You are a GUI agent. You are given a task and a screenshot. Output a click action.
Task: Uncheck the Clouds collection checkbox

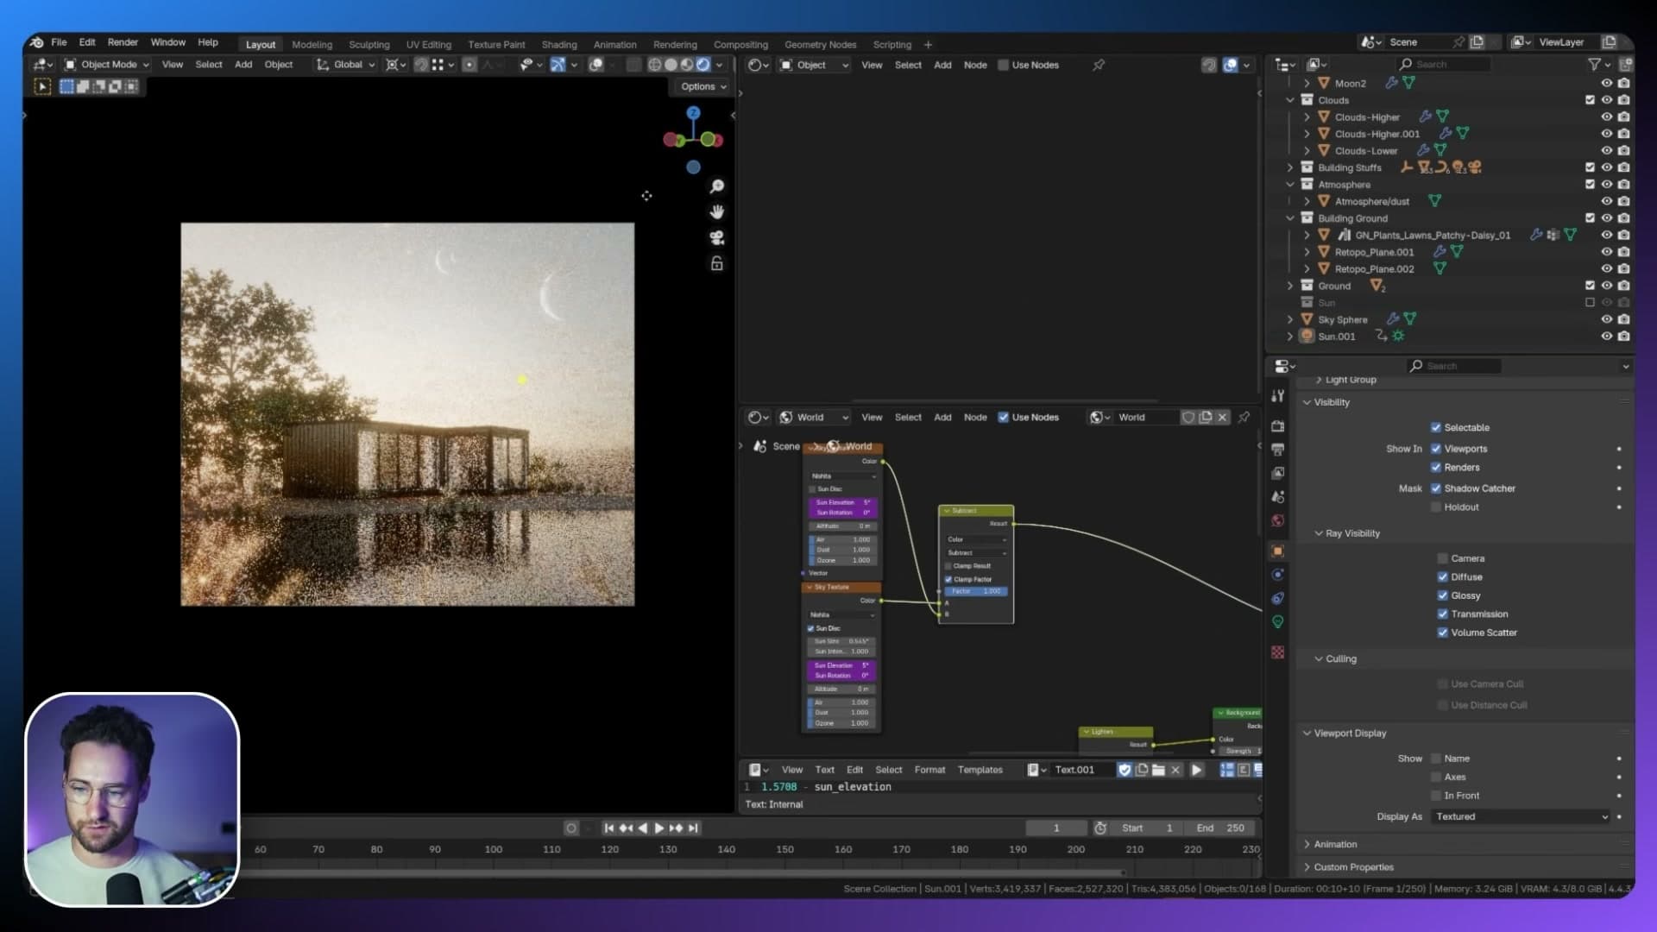[1590, 100]
